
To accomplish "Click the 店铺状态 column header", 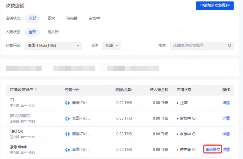I will [184, 90].
